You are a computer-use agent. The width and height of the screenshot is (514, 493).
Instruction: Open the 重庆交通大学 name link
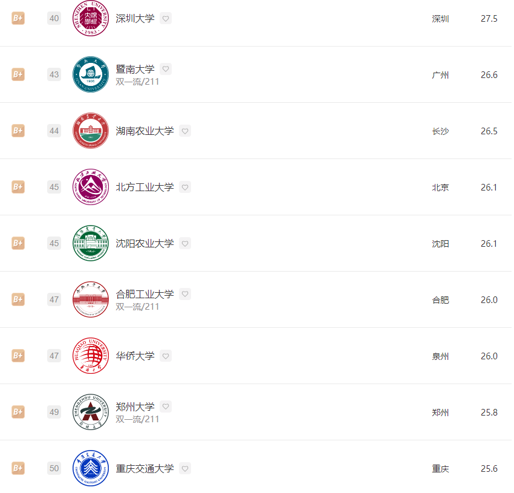tap(145, 468)
